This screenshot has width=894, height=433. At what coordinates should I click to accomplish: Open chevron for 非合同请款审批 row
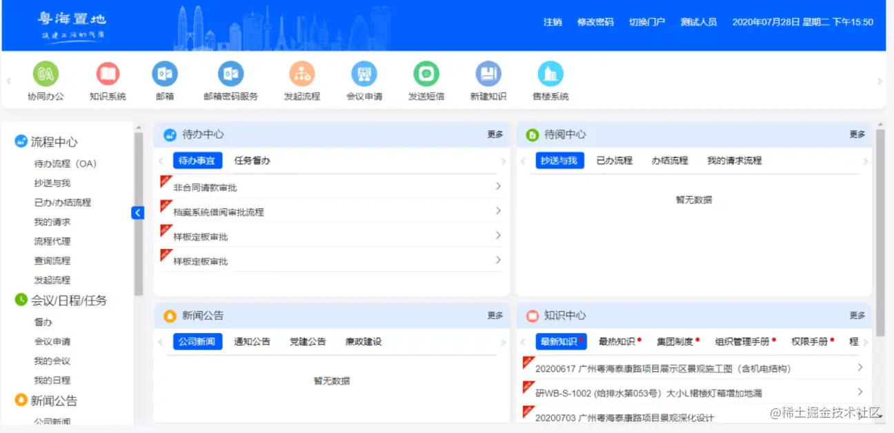point(498,186)
